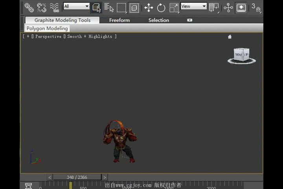Viewport: 283px width, 189px height.
Task: Expand the ribbon minimize options arrow
Action: click(190, 20)
